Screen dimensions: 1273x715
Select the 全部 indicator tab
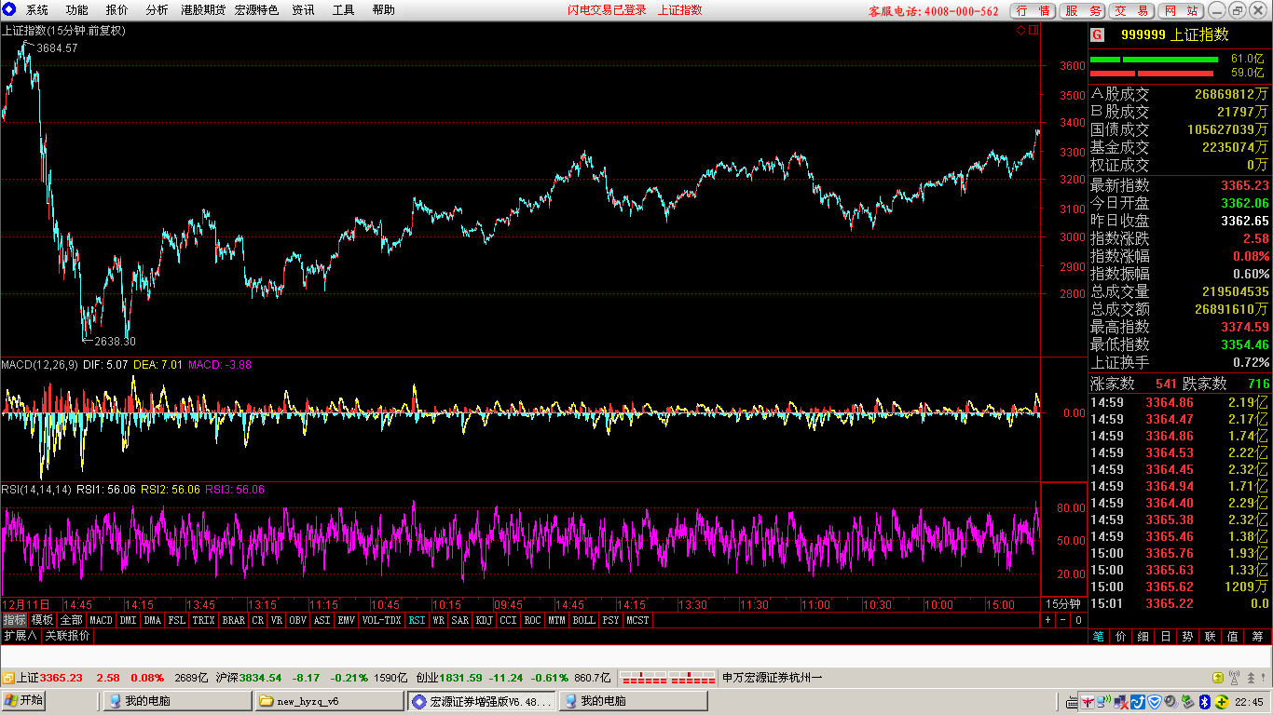point(72,620)
